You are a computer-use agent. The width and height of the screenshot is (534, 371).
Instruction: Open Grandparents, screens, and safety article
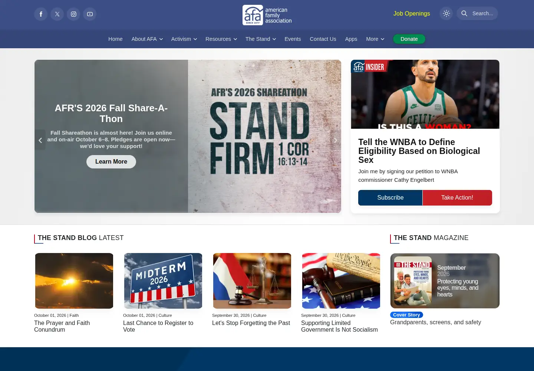[435, 322]
